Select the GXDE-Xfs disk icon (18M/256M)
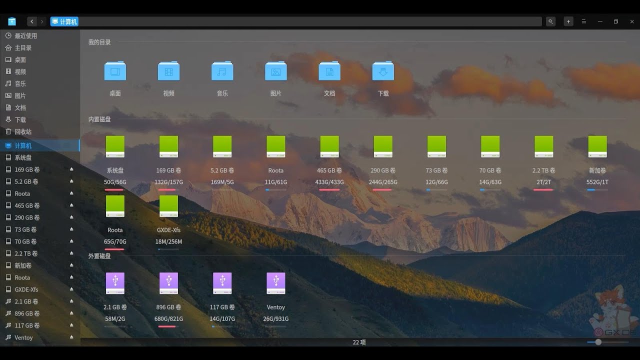 point(168,206)
